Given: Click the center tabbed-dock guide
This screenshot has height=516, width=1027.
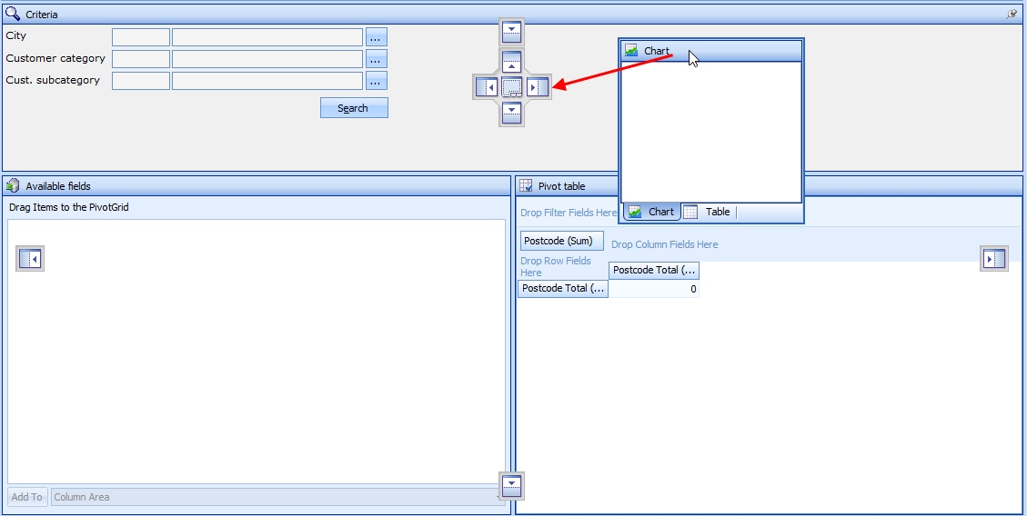Looking at the screenshot, I should pos(512,88).
